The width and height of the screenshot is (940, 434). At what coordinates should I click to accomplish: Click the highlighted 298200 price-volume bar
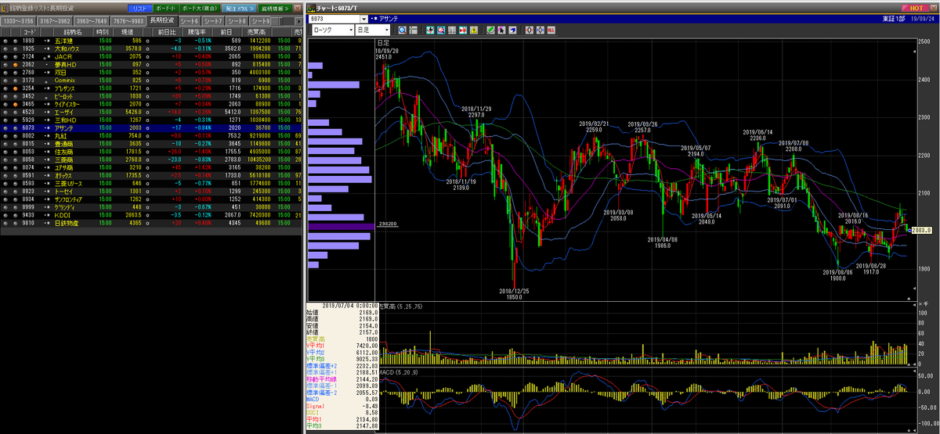[x=341, y=226]
